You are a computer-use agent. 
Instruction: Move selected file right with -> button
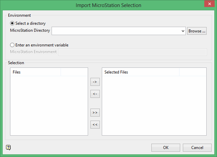click(95, 82)
